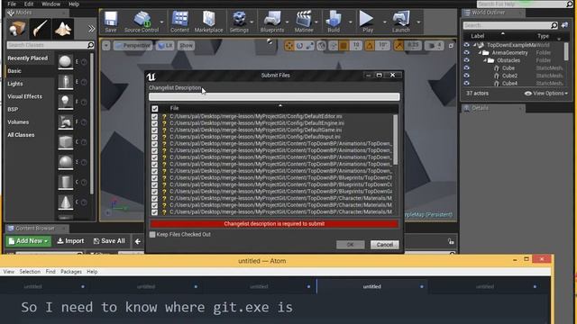Maximize viewport layout icon
The image size is (577, 324).
pyautogui.click(x=451, y=46)
